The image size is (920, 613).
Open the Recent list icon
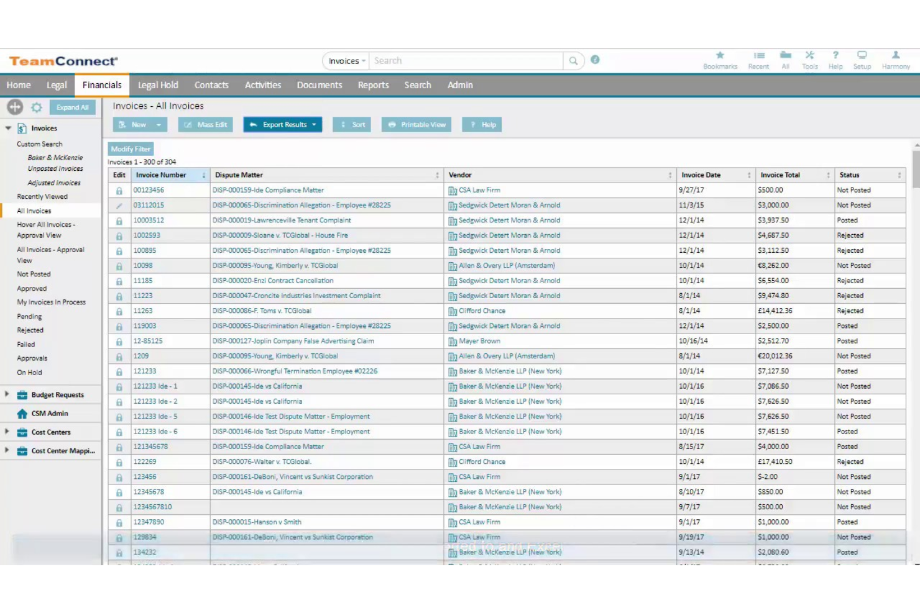coord(758,55)
